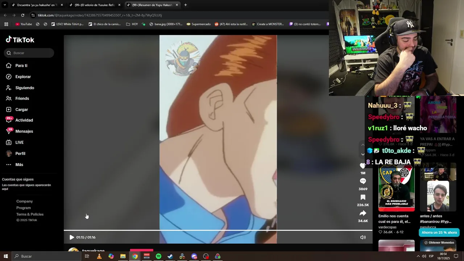Play the TikTok video

pos(71,237)
